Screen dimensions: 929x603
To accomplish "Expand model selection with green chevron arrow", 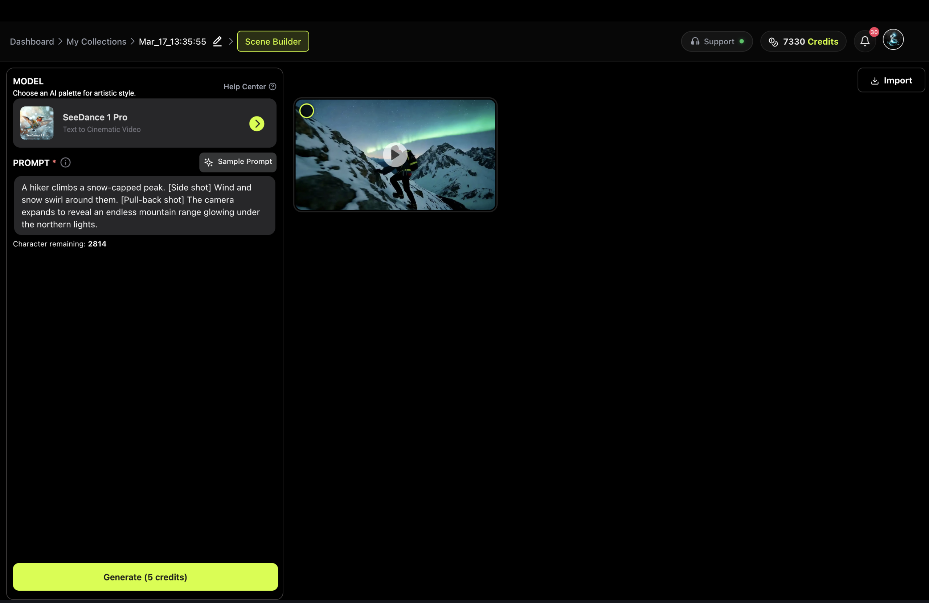I will pos(257,123).
